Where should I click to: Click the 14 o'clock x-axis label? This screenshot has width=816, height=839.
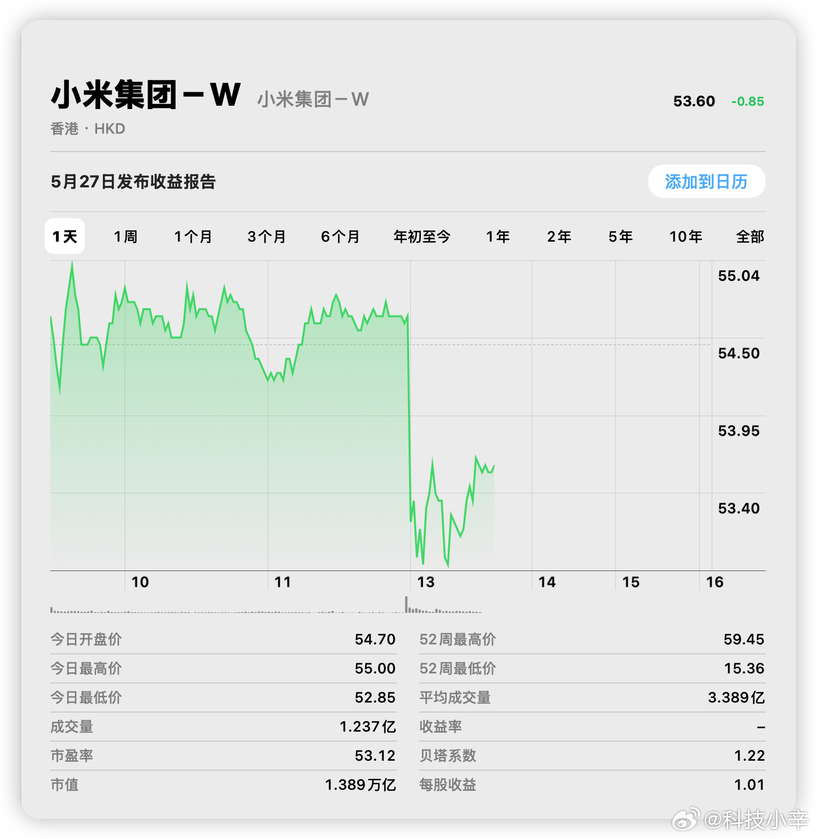(547, 582)
